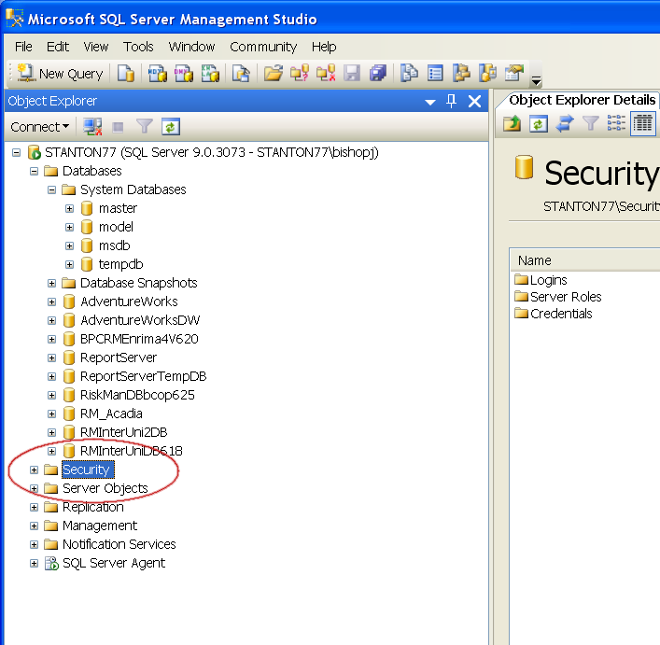Select the AdventureWorksDW database

[x=140, y=320]
